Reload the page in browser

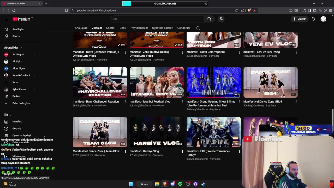click(14, 10)
